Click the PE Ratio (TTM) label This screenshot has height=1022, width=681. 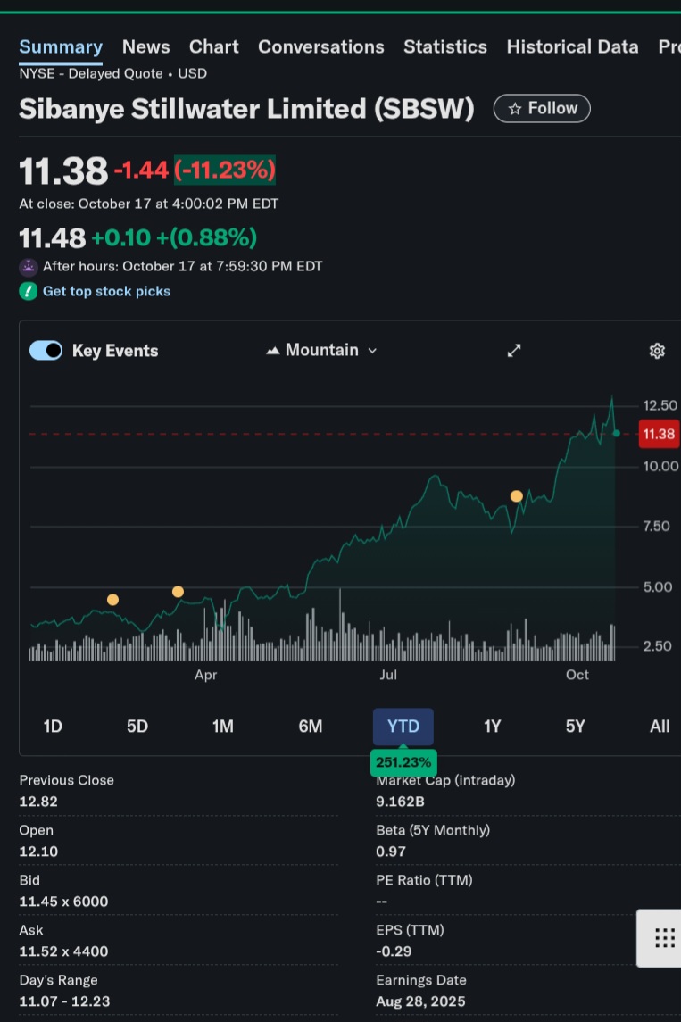click(424, 880)
